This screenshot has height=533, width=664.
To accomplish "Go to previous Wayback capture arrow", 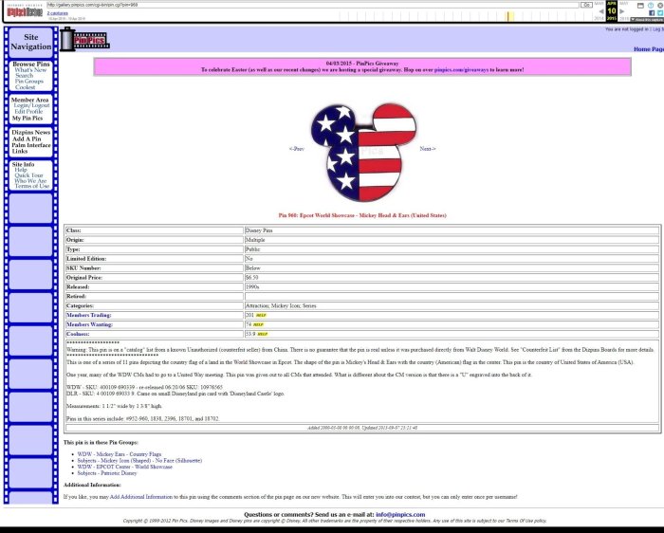I will [600, 11].
